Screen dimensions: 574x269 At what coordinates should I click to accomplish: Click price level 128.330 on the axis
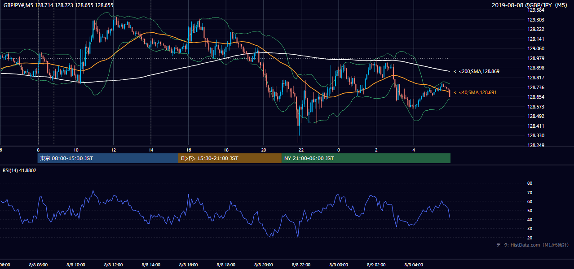535,135
